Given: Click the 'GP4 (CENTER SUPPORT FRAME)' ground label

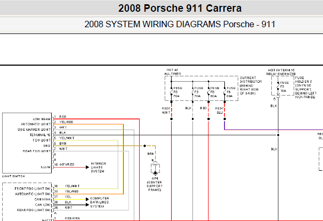Looking at the screenshot, I should tap(155, 184).
